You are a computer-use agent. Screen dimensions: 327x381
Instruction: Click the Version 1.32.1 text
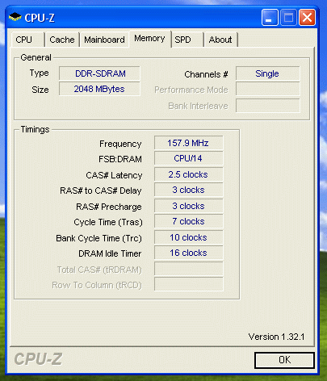tap(276, 337)
